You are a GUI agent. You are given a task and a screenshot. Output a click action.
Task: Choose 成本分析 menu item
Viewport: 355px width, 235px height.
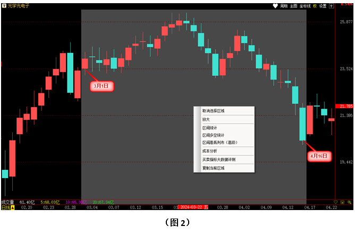pyautogui.click(x=210, y=151)
